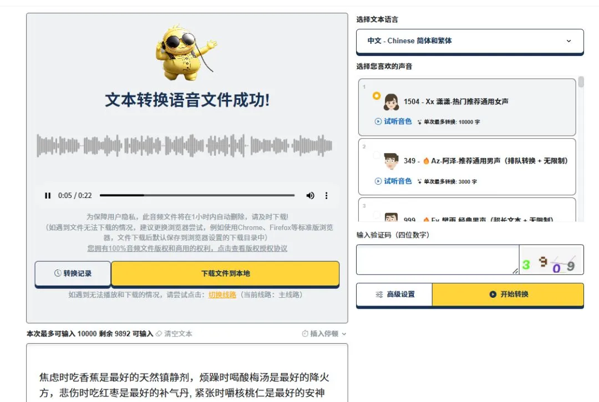Preview 试听音色 for 潇潇 voice
Viewport: 599px width, 402px height.
coord(393,121)
